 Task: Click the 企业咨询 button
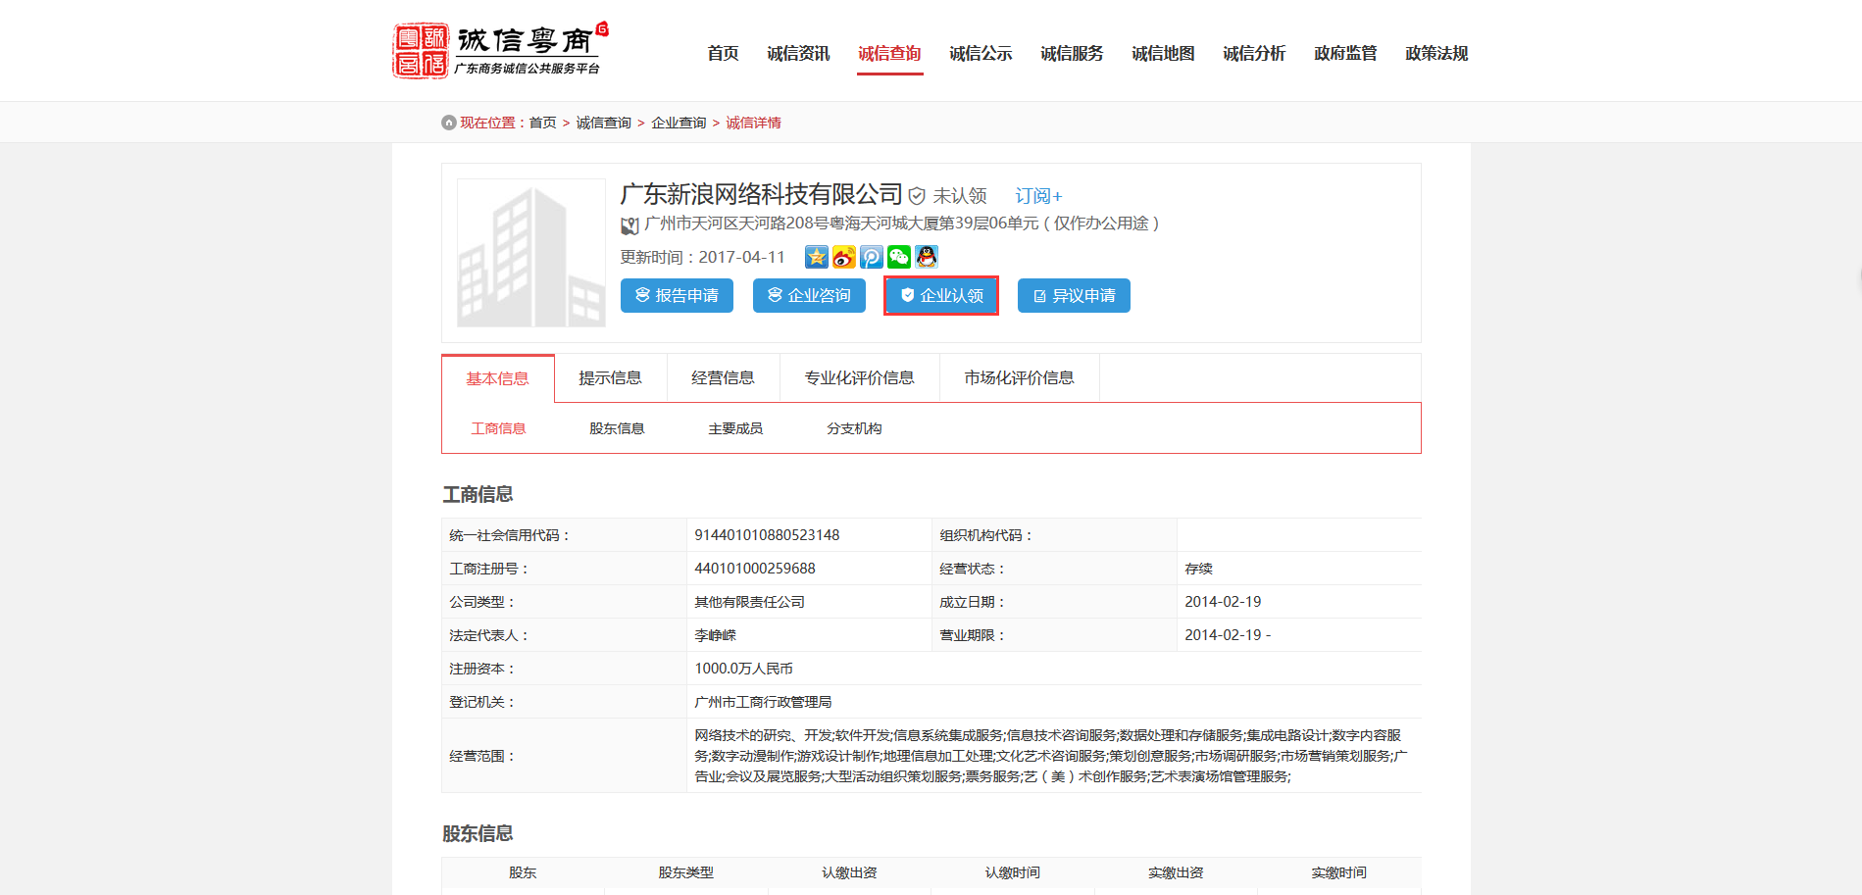(x=809, y=295)
